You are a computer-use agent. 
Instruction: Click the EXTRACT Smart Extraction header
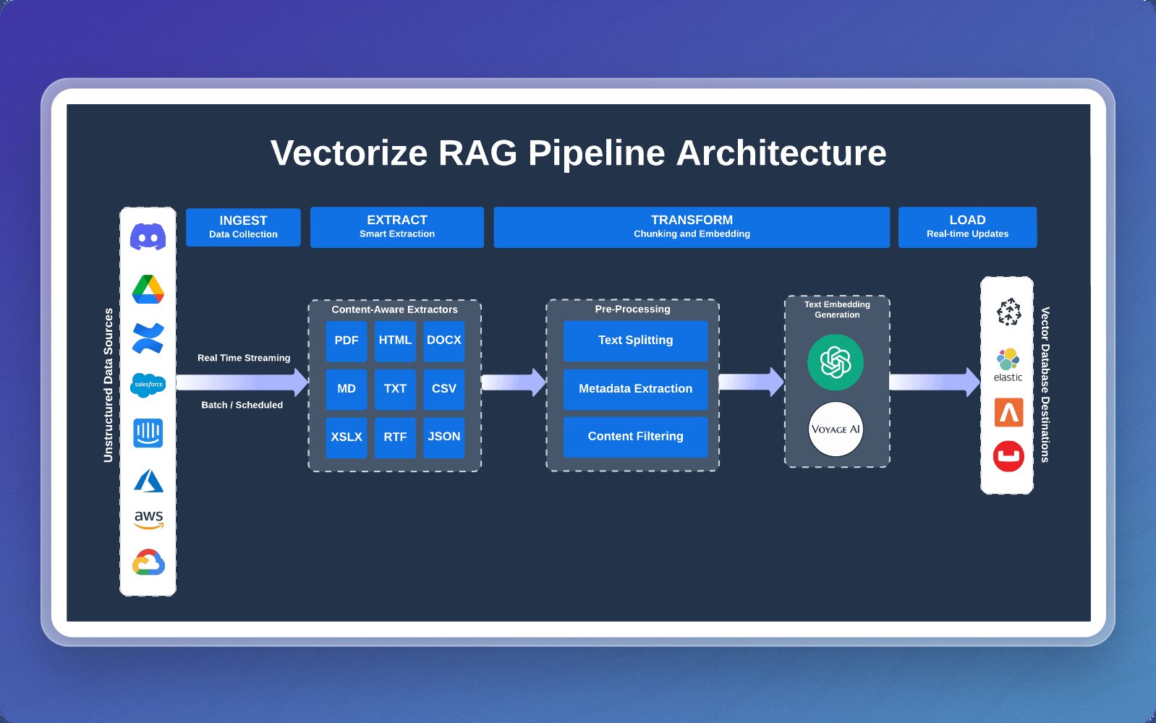[x=397, y=227]
